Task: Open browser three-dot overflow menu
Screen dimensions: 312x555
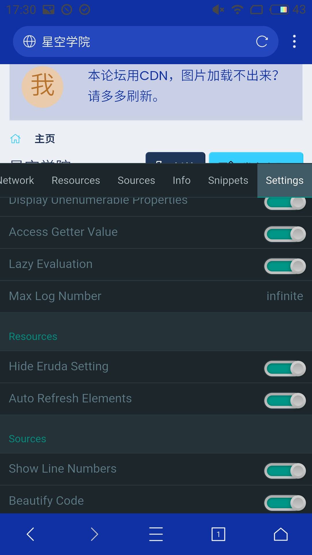Action: click(x=294, y=42)
